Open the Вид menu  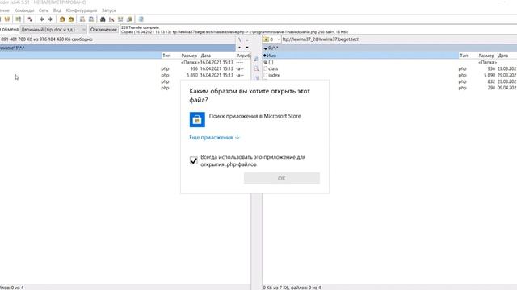[x=57, y=10]
